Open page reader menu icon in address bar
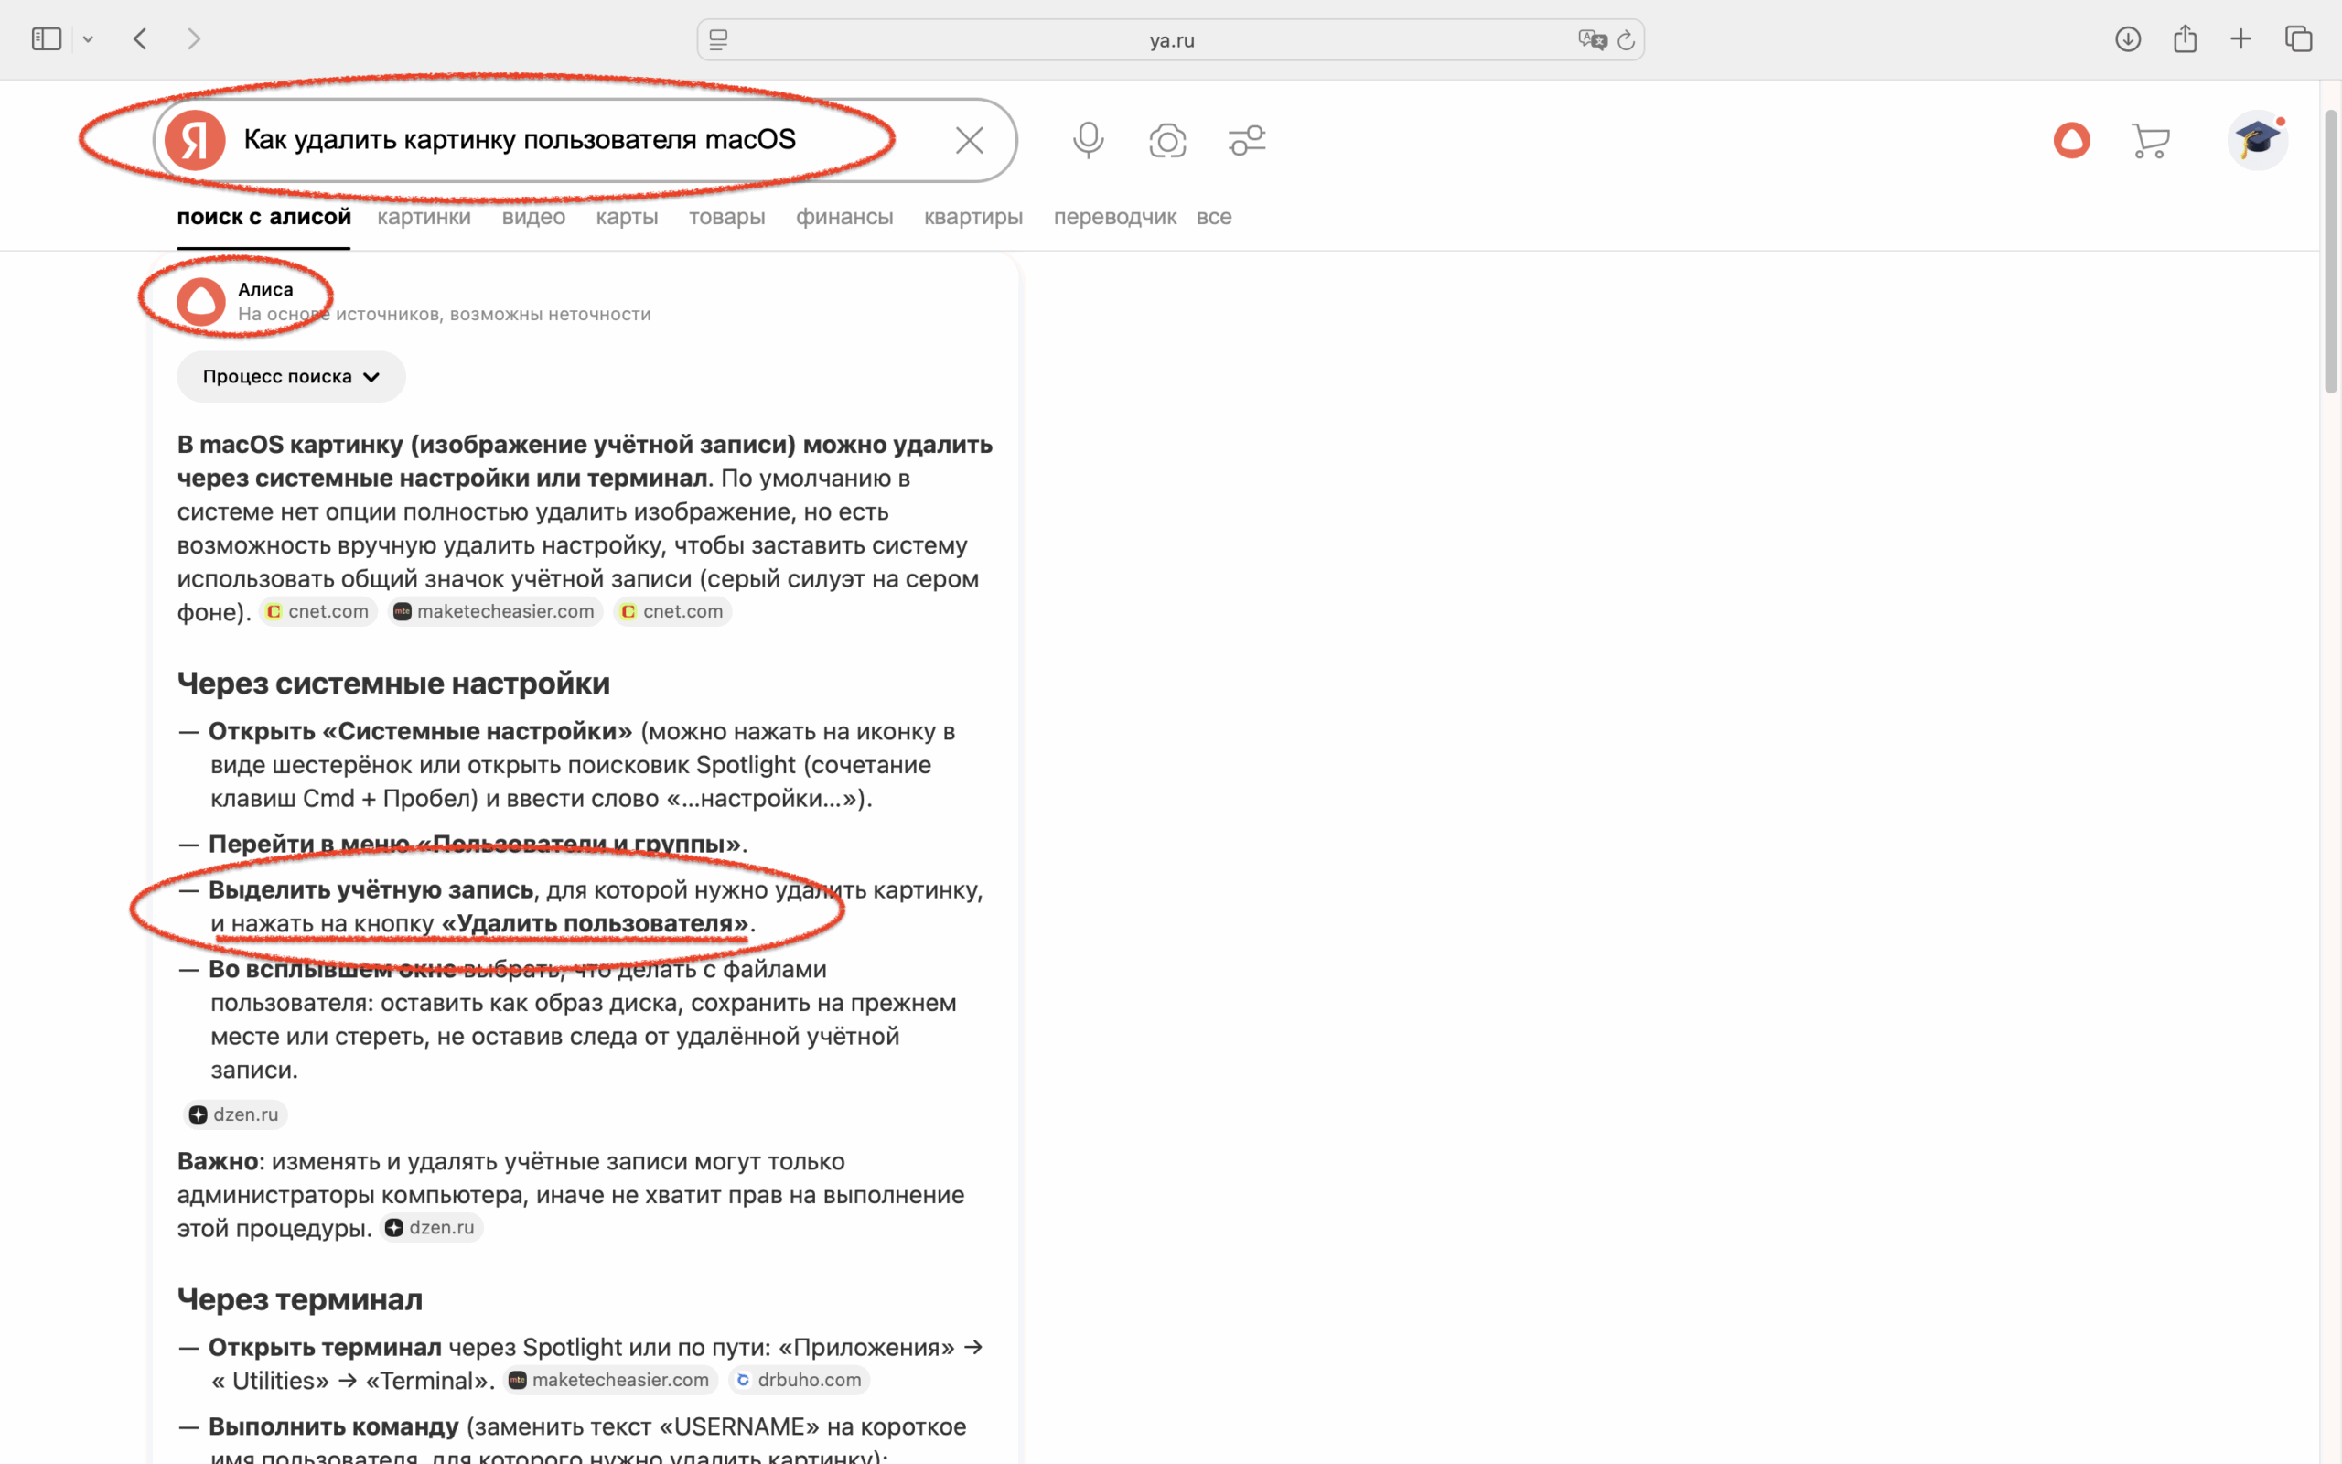Screen dimensions: 2342x1464 (x=718, y=39)
